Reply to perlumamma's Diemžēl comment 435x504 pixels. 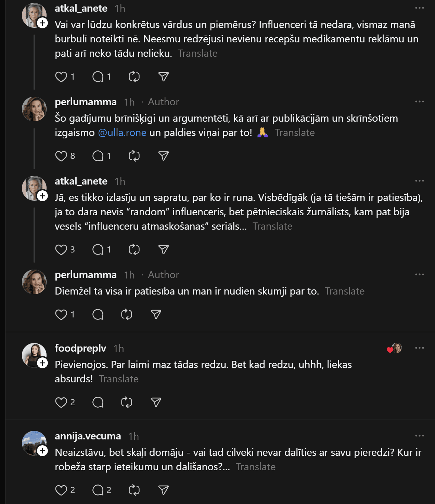coord(98,315)
